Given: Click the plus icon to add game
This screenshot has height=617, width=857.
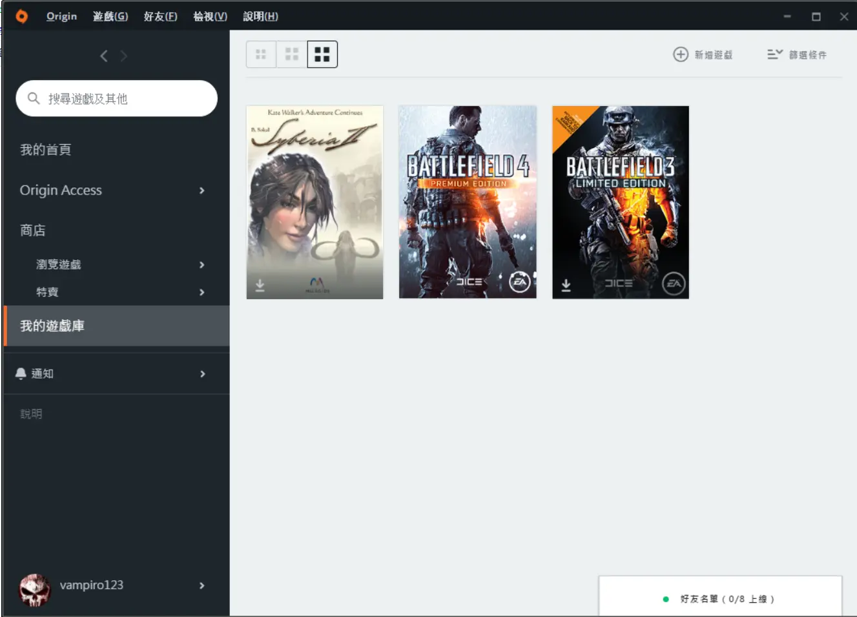Looking at the screenshot, I should [x=681, y=54].
